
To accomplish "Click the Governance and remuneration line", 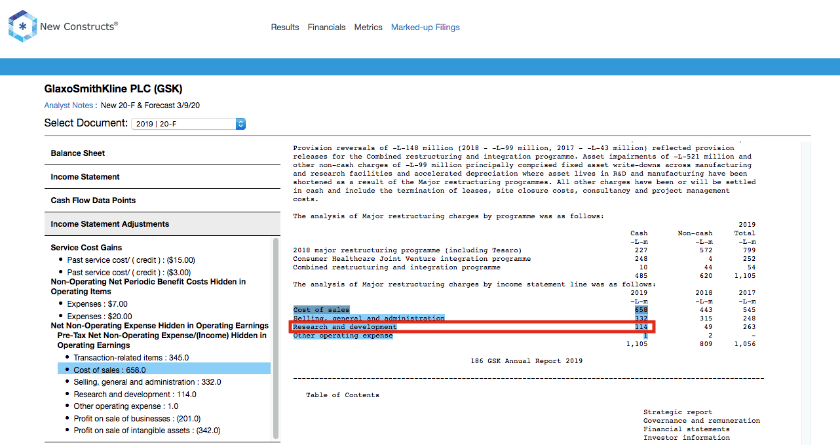I will (x=702, y=421).
